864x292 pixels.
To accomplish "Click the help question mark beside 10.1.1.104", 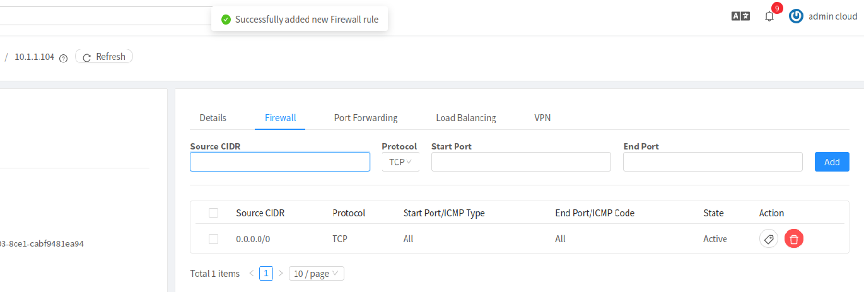I will tap(63, 57).
